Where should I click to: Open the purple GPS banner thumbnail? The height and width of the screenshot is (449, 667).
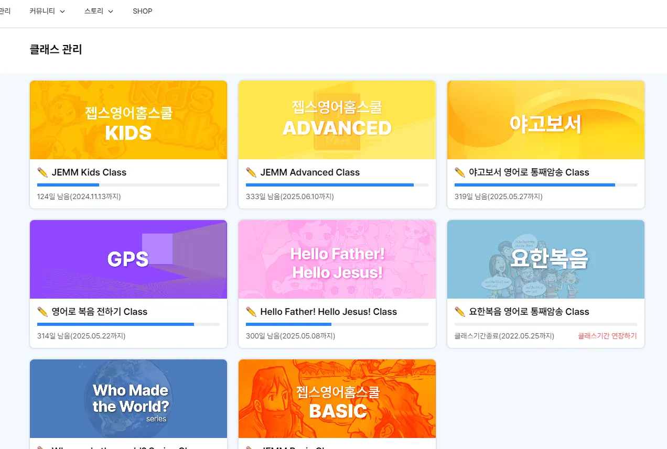tap(128, 259)
